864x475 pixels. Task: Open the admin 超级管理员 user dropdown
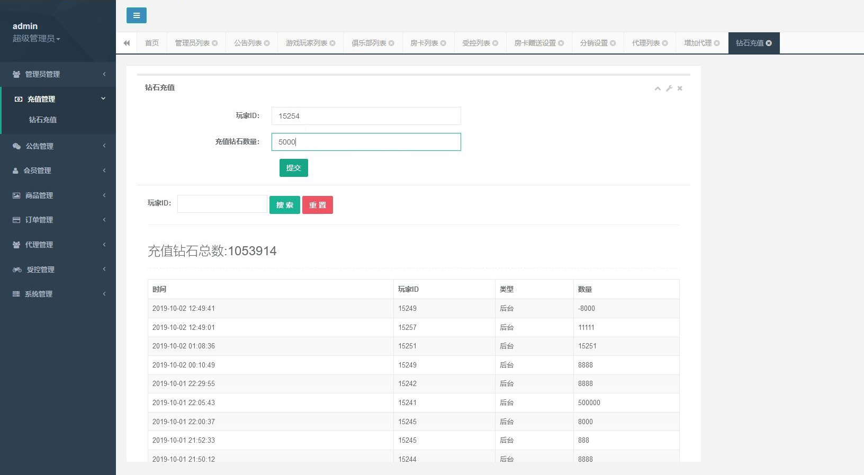coord(36,38)
